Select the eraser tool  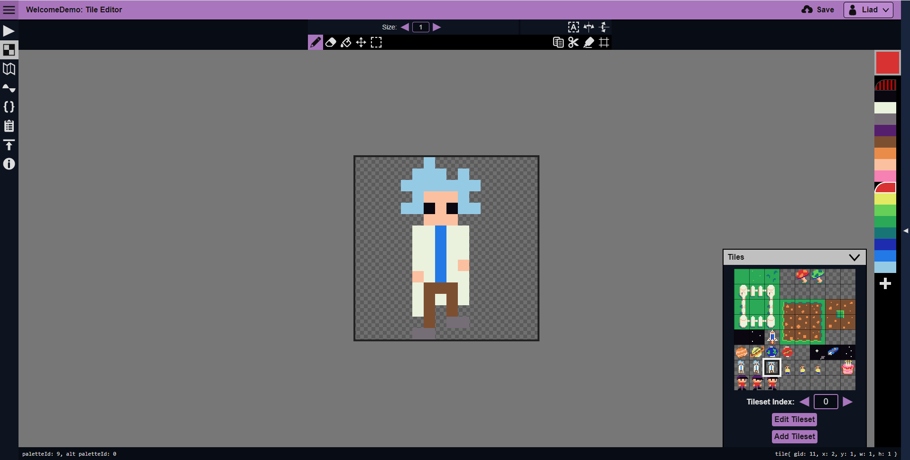tap(331, 42)
